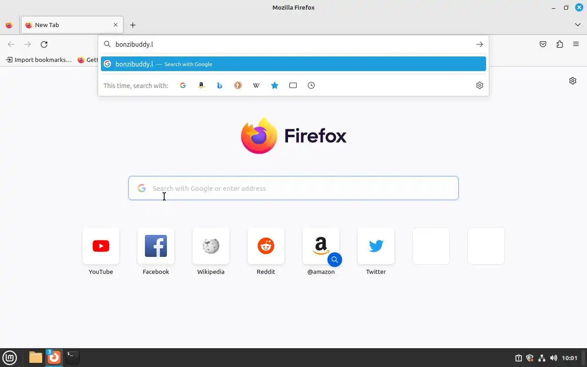Click Import bookmarks... in bookmarks toolbar
The width and height of the screenshot is (587, 367).
tap(39, 60)
